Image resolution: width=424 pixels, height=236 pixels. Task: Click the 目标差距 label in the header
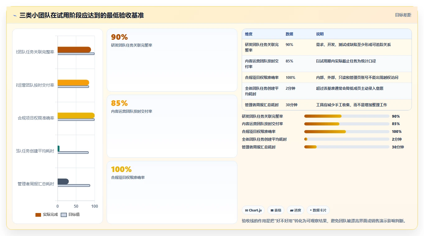click(x=403, y=15)
